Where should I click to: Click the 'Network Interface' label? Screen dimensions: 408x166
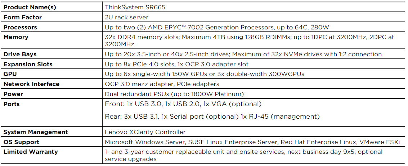31,84
